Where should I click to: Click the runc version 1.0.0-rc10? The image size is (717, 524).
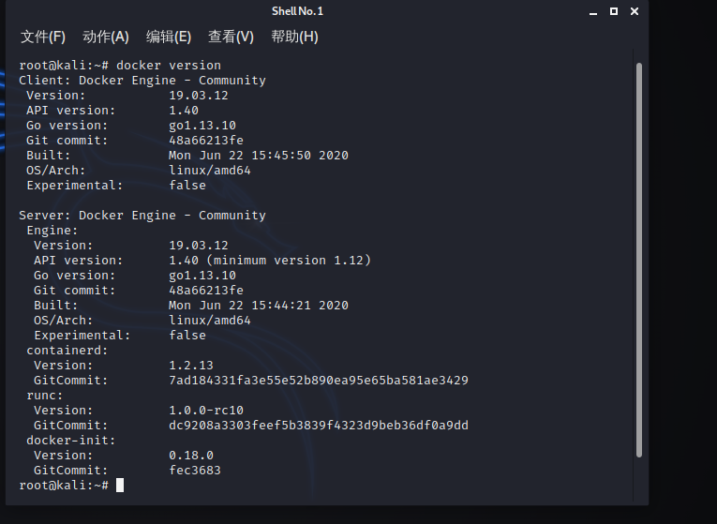click(206, 411)
